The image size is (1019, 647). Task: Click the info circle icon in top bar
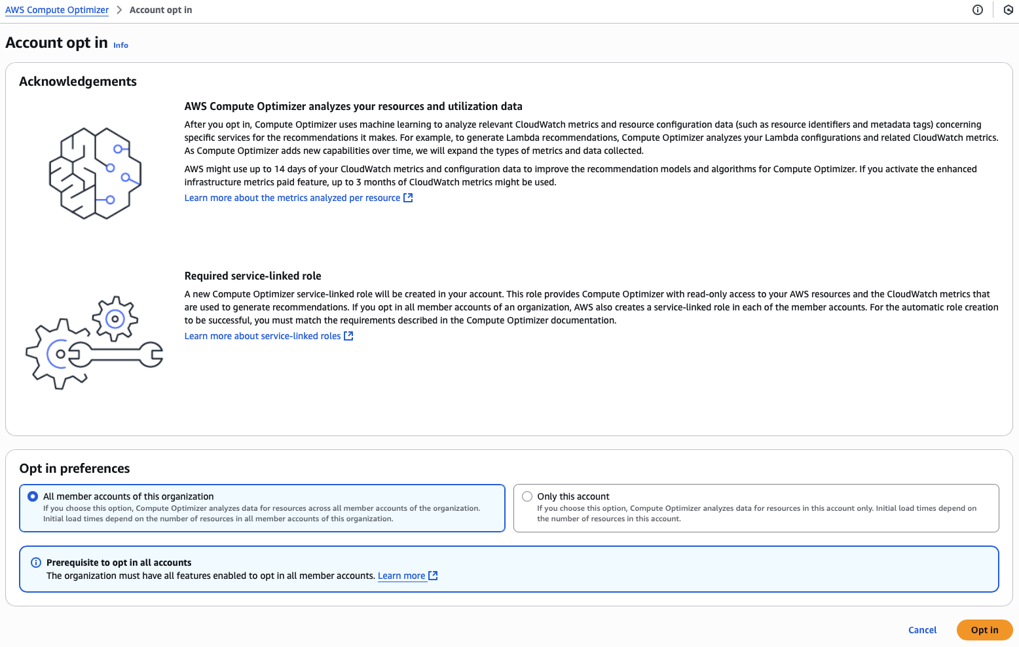[x=978, y=10]
